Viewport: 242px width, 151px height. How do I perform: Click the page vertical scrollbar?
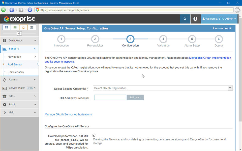[240, 70]
